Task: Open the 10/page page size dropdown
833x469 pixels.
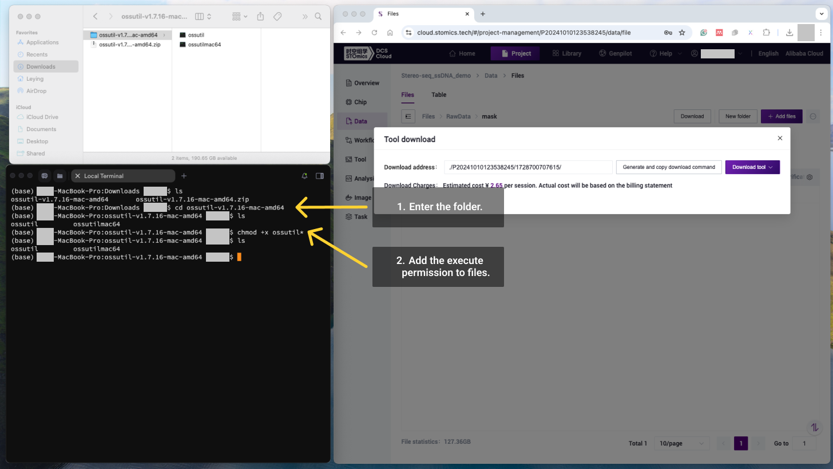Action: coord(681,443)
